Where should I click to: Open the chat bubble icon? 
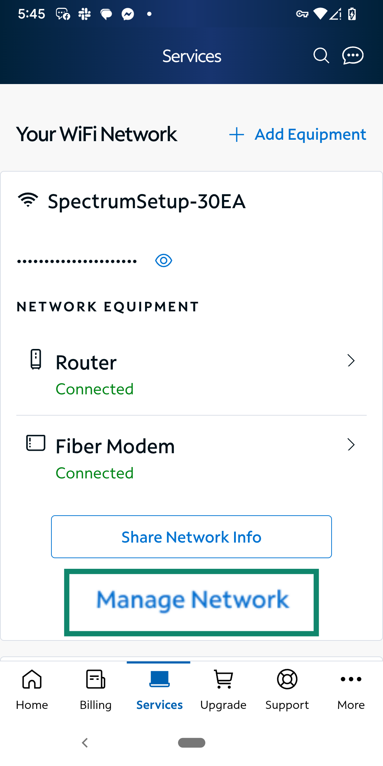[353, 56]
